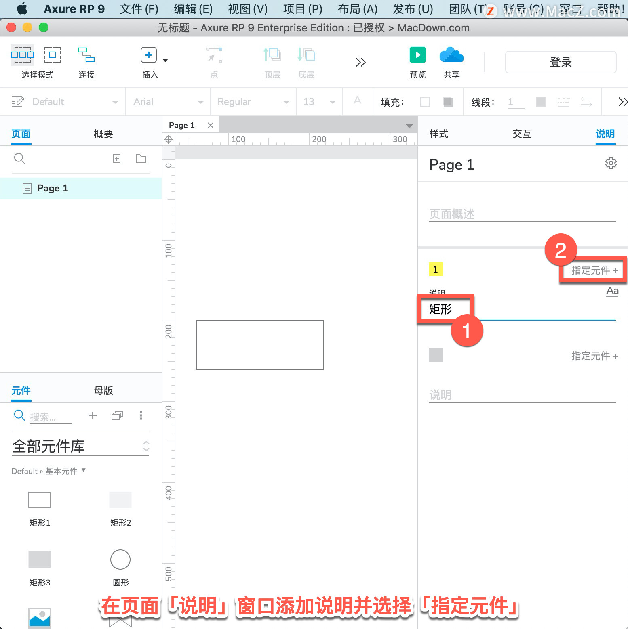Switch to the 元件 Widgets tab
The height and width of the screenshot is (629, 628).
click(x=21, y=390)
